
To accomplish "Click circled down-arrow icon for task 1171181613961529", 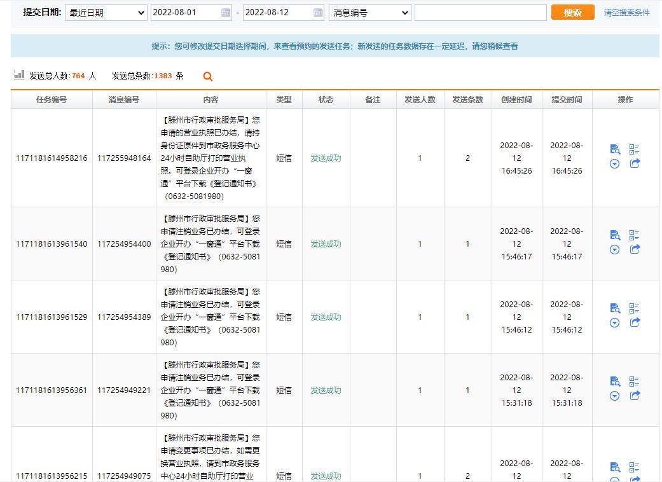I will (615, 322).
